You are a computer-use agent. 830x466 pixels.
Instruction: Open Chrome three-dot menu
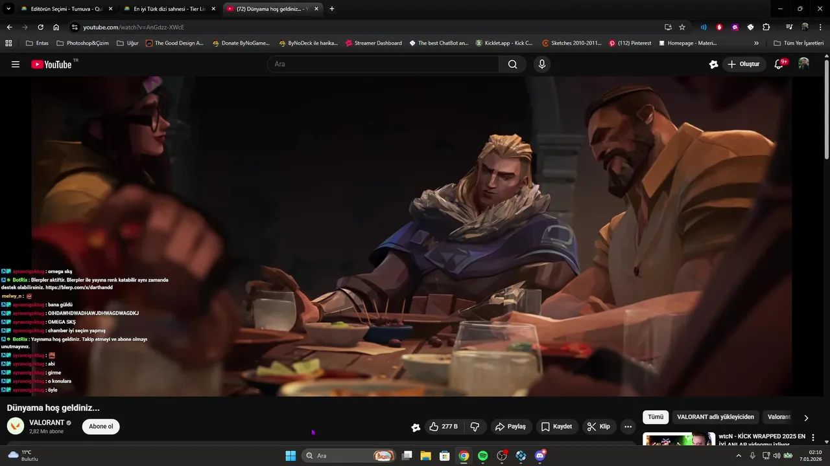click(x=820, y=27)
